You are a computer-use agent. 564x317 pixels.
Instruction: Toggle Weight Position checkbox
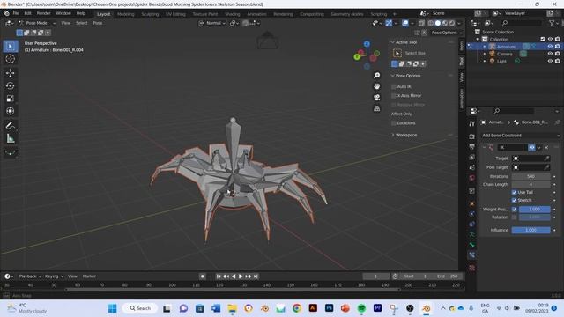(514, 210)
